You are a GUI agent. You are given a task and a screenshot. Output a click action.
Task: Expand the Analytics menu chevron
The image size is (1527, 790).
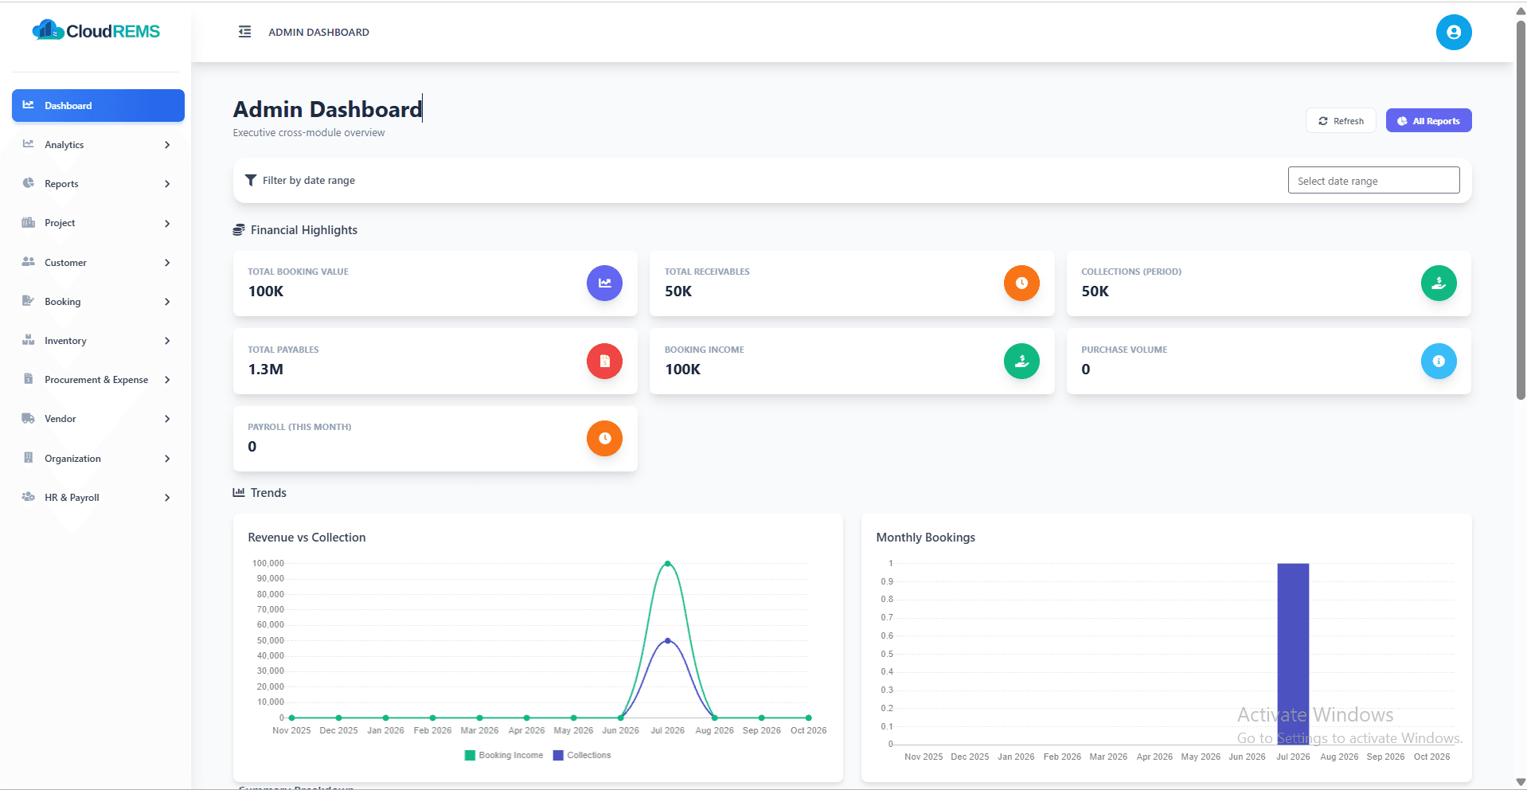tap(167, 145)
